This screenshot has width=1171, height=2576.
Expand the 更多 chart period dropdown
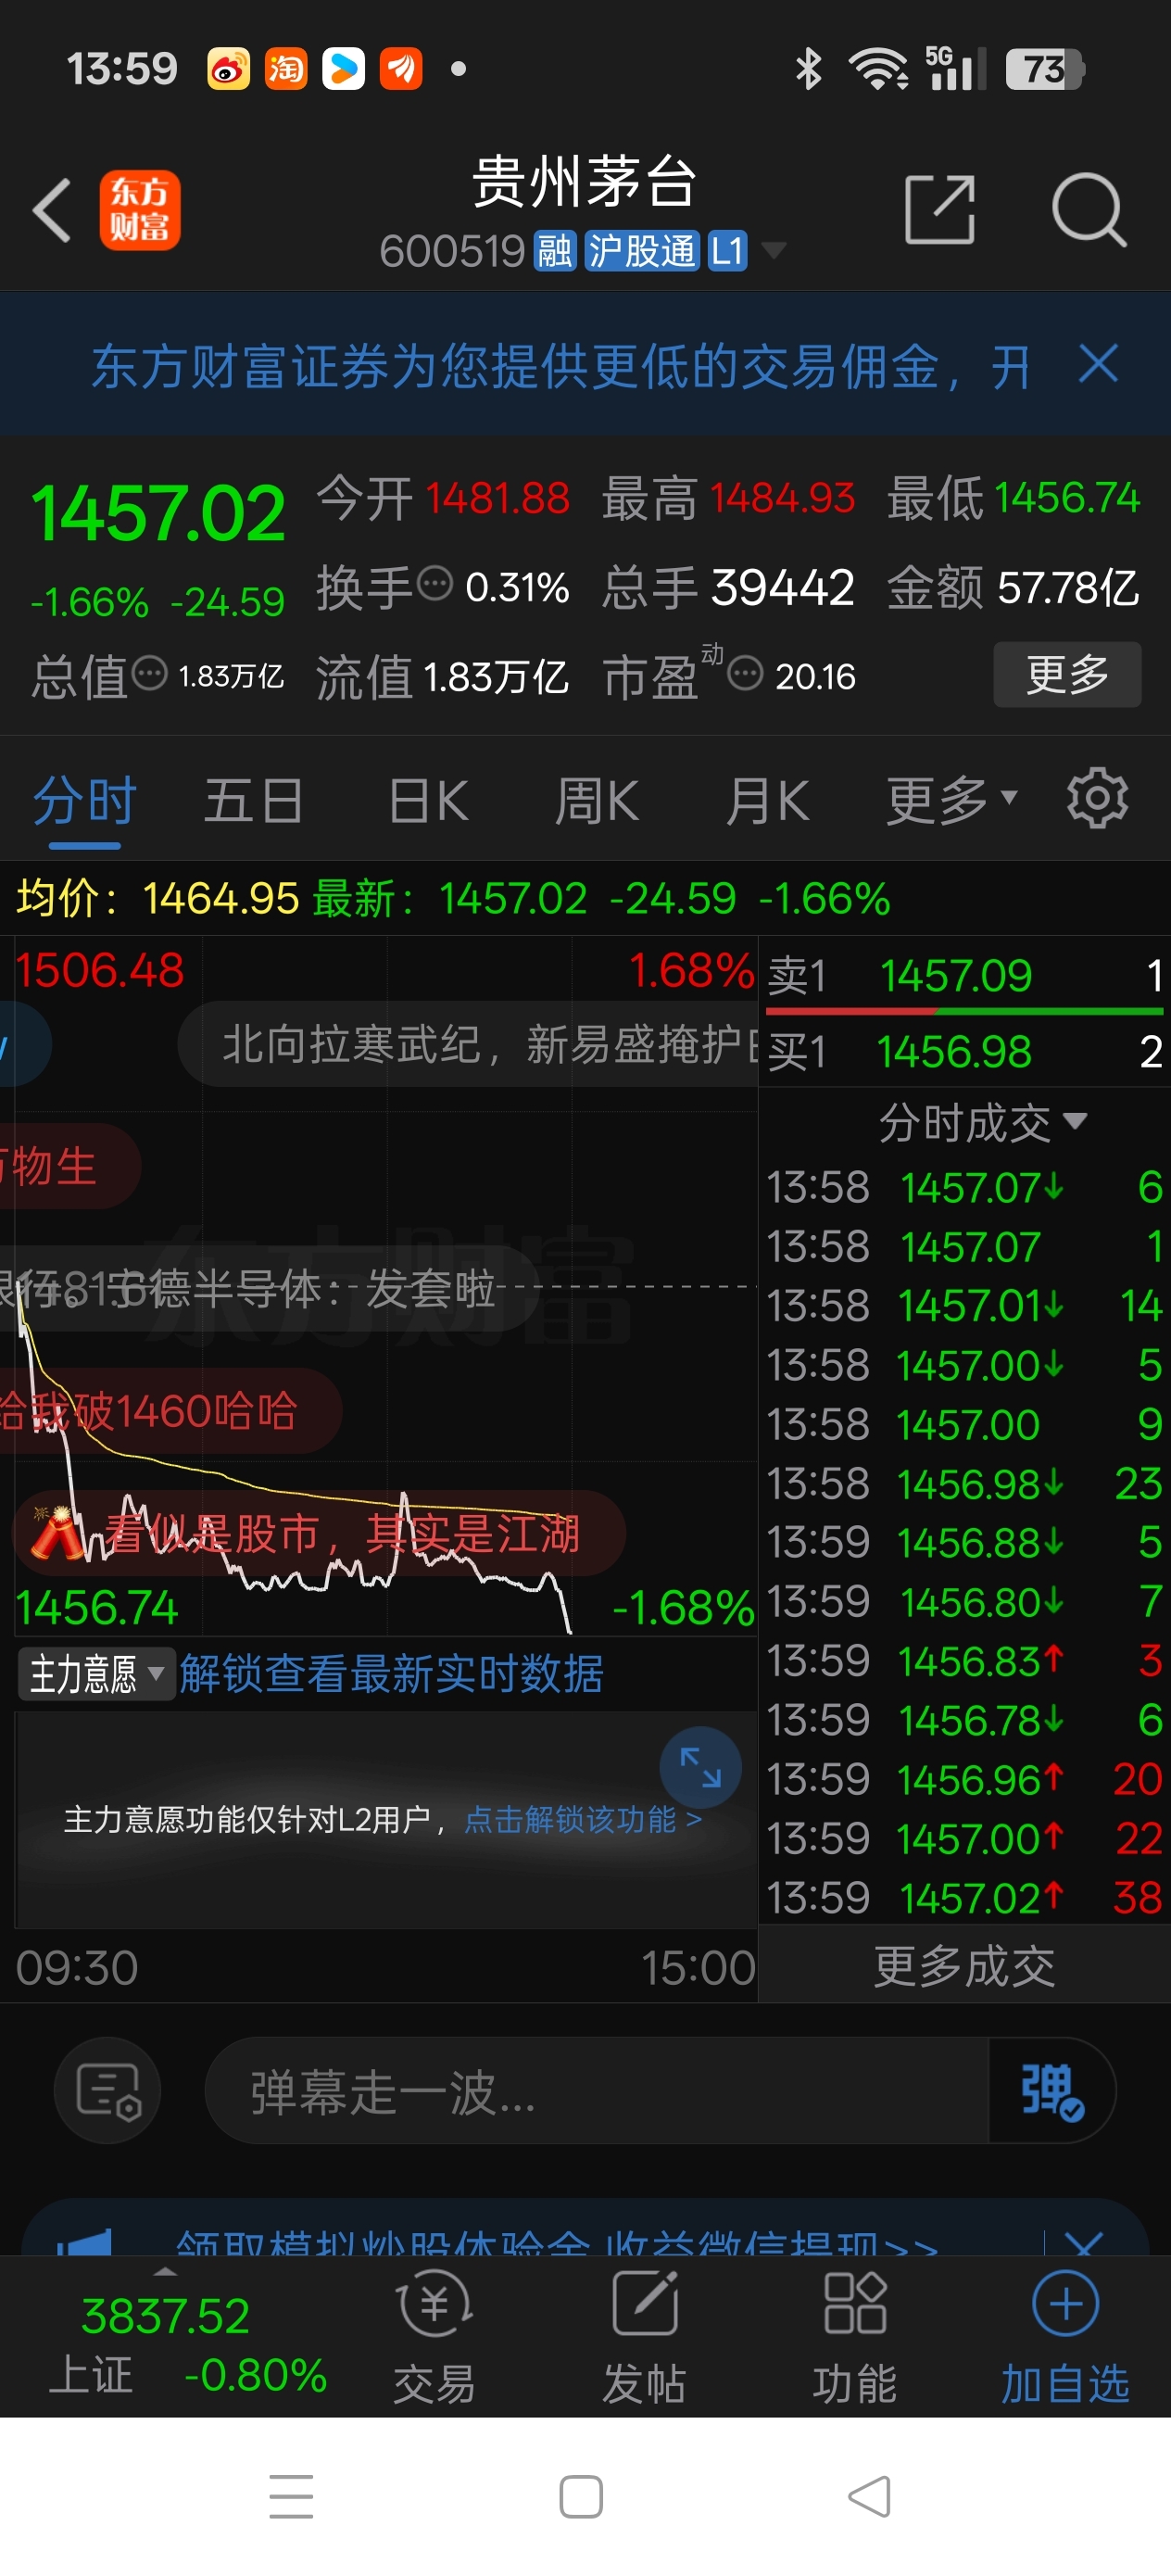click(951, 800)
